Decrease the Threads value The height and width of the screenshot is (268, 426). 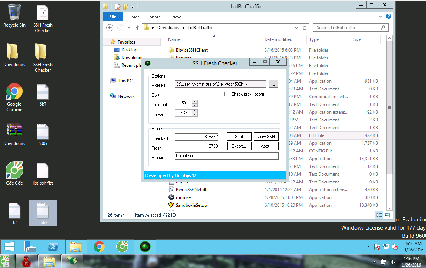point(195,114)
